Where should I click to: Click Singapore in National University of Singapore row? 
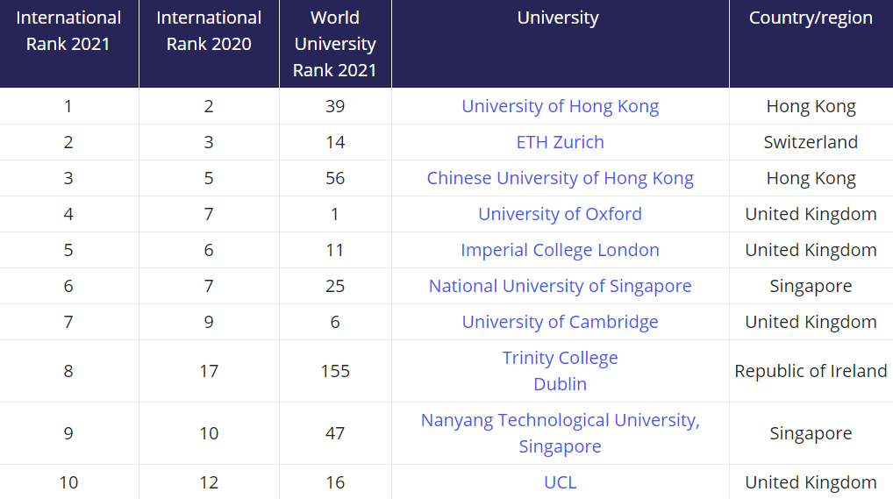(x=811, y=286)
